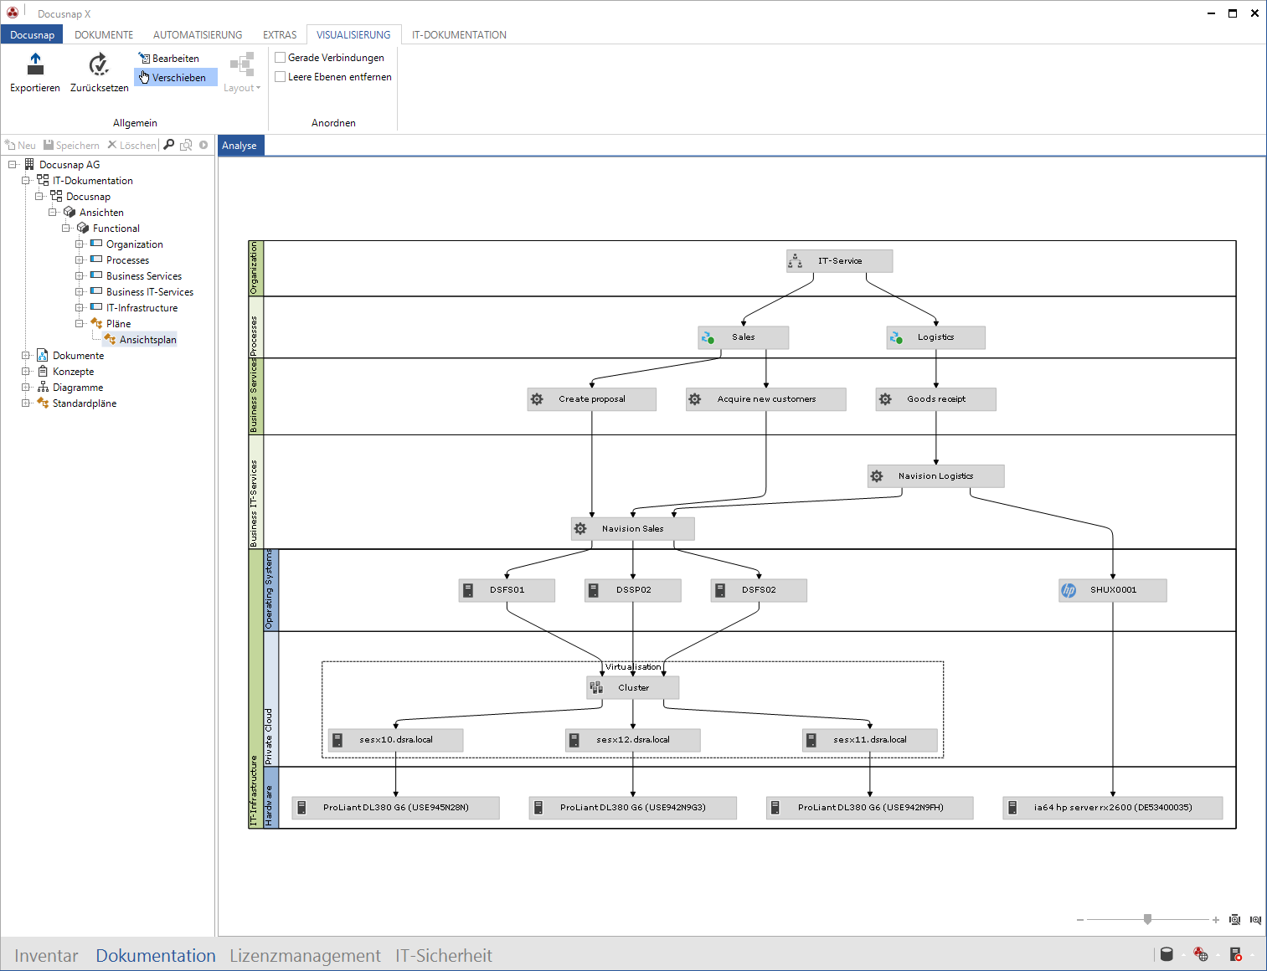
Task: Click the database cylinder status icon
Action: tap(1167, 954)
